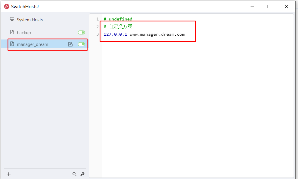Click the IP address 127.0.0.1
The height and width of the screenshot is (179, 298).
coord(115,34)
